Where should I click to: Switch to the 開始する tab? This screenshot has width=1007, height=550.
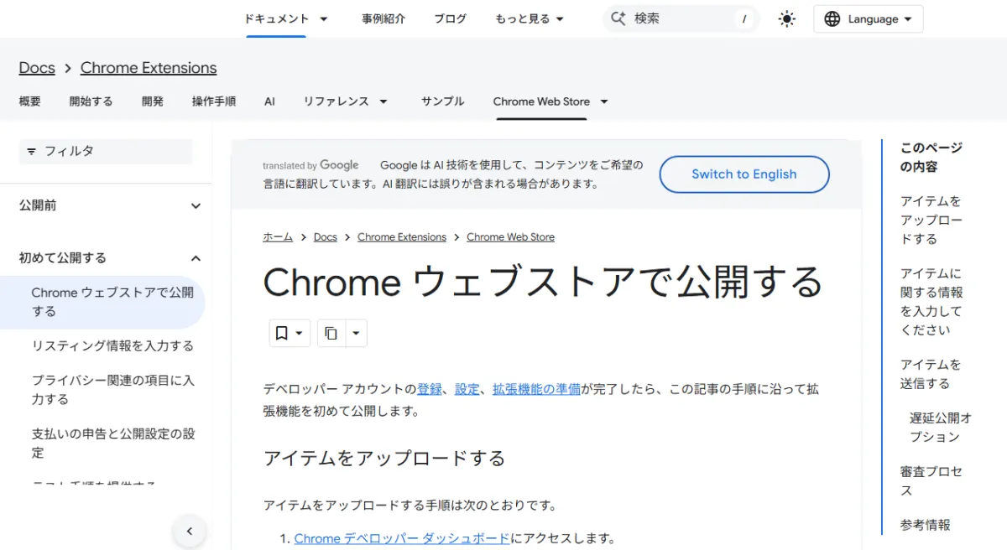coord(91,101)
